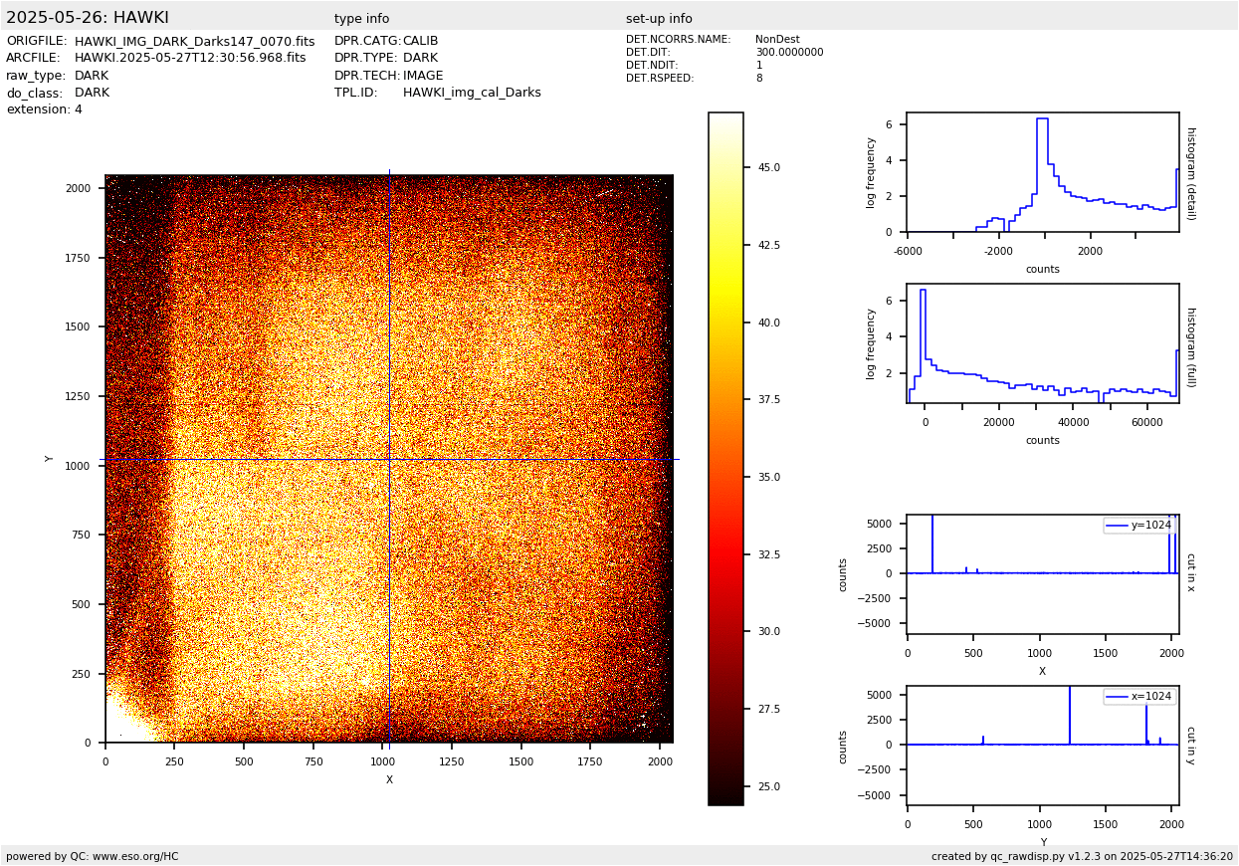Screen dimensions: 1239x866
Task: Click the set-up info heading
Action: click(659, 19)
